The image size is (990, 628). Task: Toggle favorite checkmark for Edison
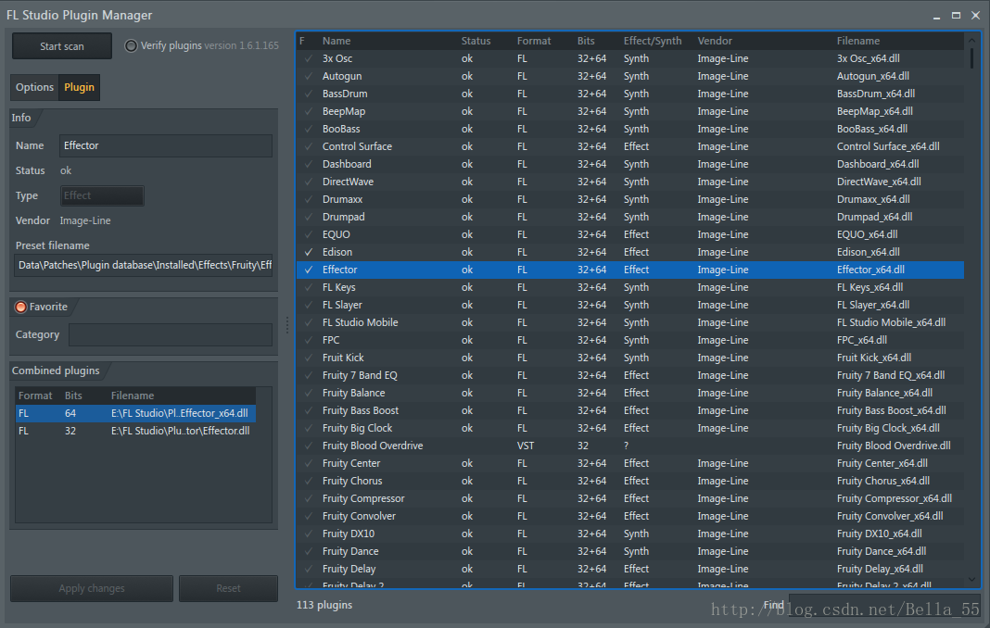click(x=308, y=252)
